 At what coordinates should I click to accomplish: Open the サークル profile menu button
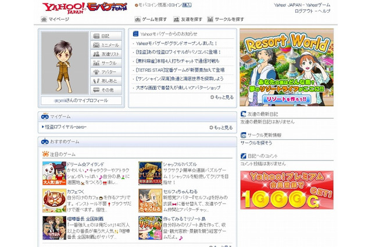tap(106, 63)
